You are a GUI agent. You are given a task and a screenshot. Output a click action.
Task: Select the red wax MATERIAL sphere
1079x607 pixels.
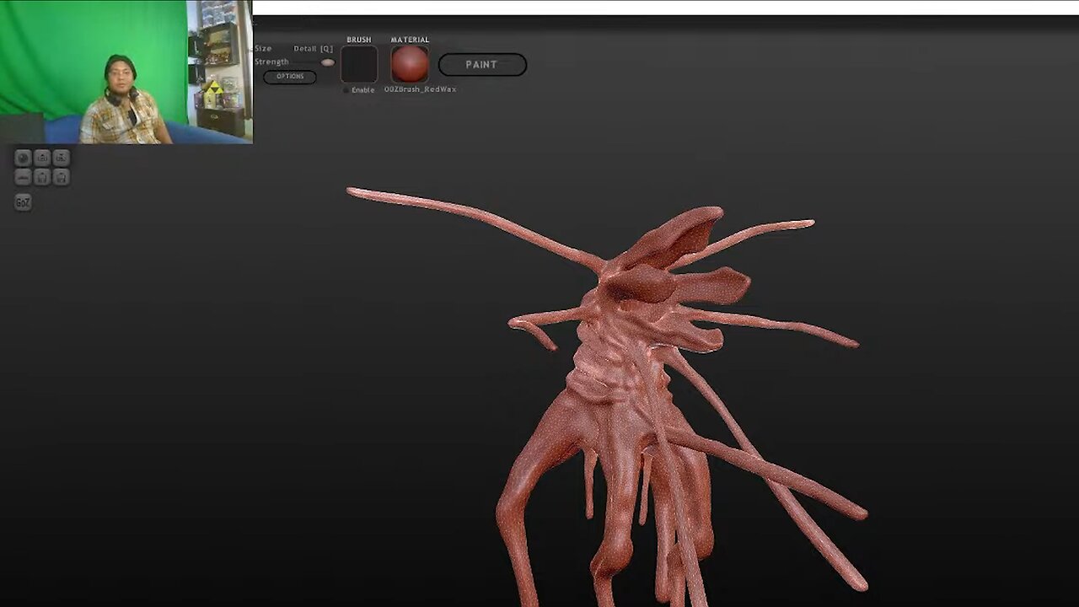coord(410,64)
